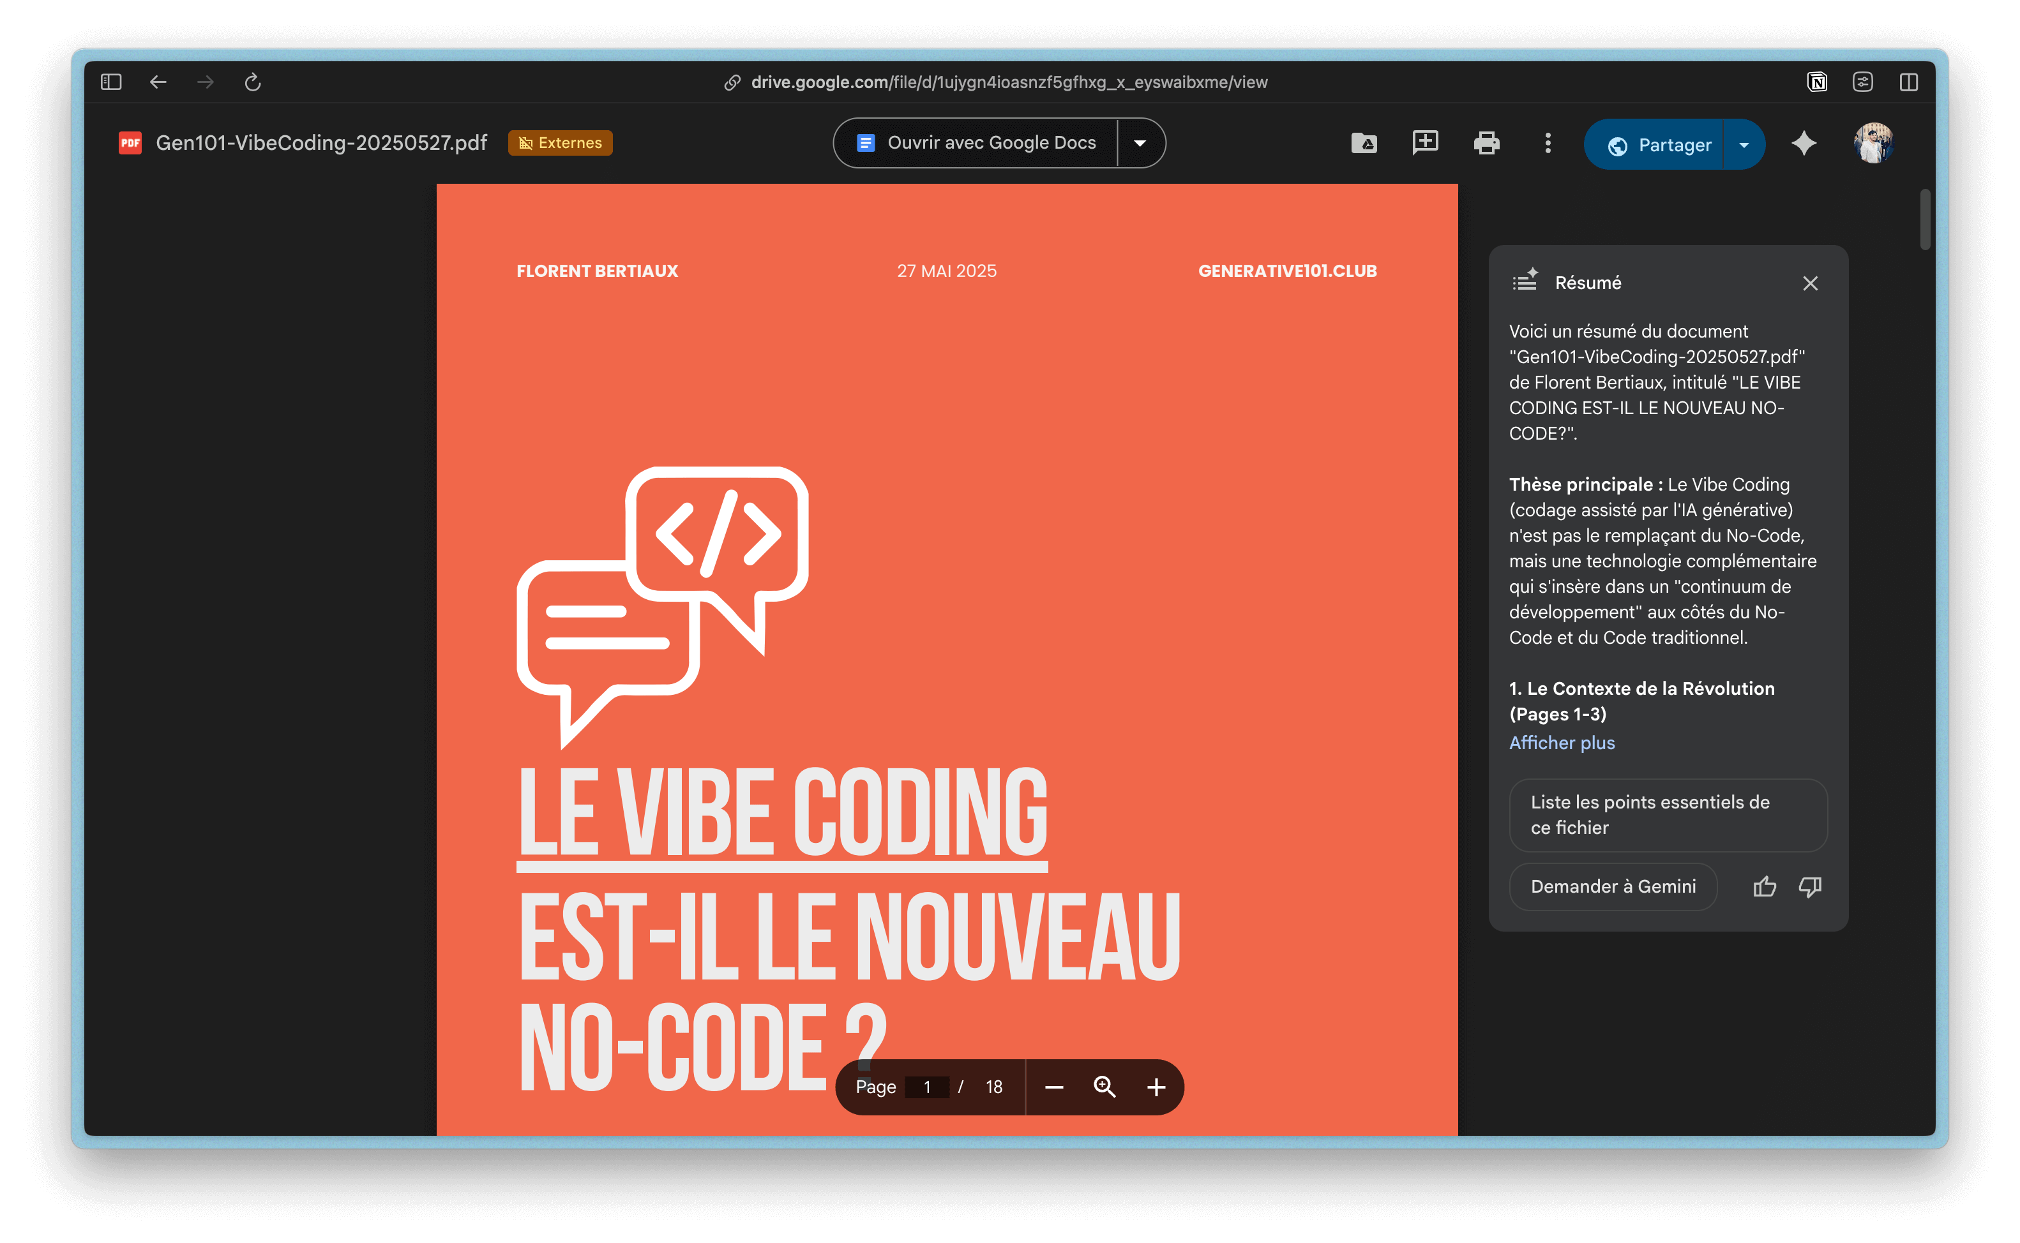This screenshot has height=1243, width=2020.
Task: Zoom out using the minus icon
Action: tap(1053, 1087)
